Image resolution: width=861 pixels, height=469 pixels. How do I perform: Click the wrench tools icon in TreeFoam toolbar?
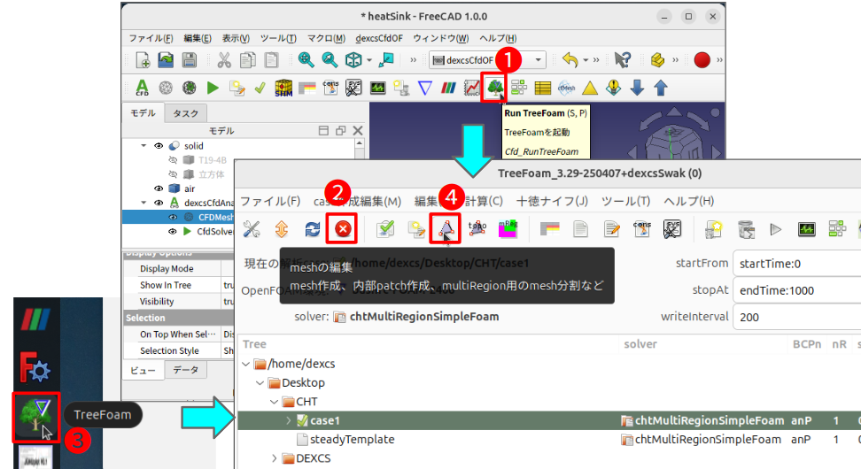click(x=252, y=228)
